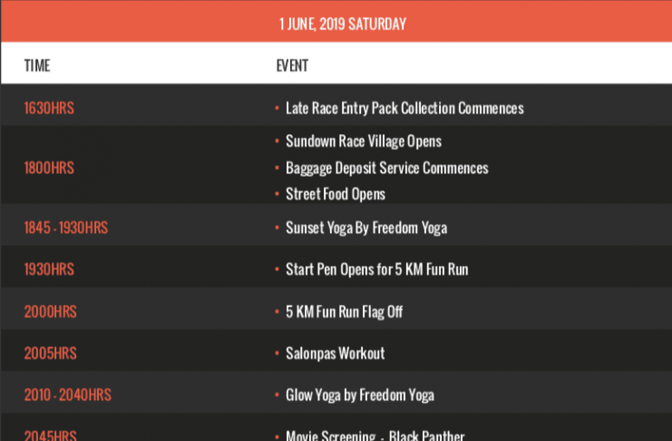672x441 pixels.
Task: Select Glow Yoga by Freedom Yoga
Action: tap(360, 396)
